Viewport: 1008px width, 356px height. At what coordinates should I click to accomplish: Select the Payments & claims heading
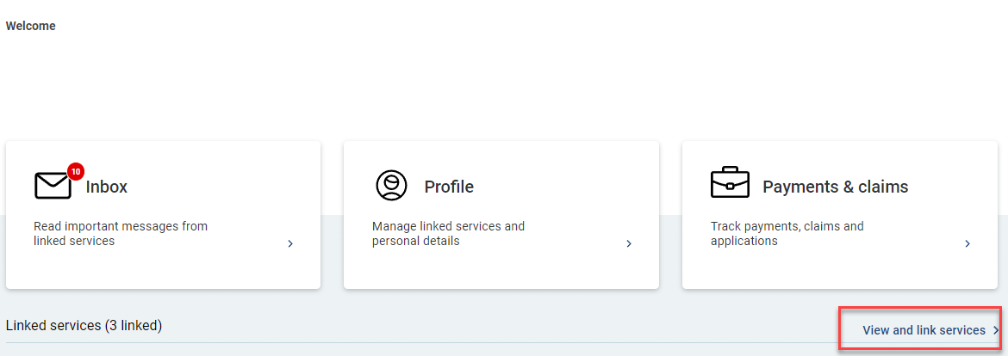click(835, 187)
